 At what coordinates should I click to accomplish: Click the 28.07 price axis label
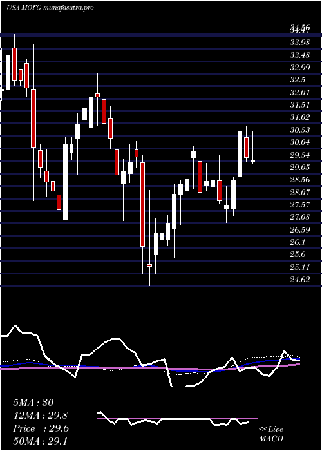coord(300,192)
